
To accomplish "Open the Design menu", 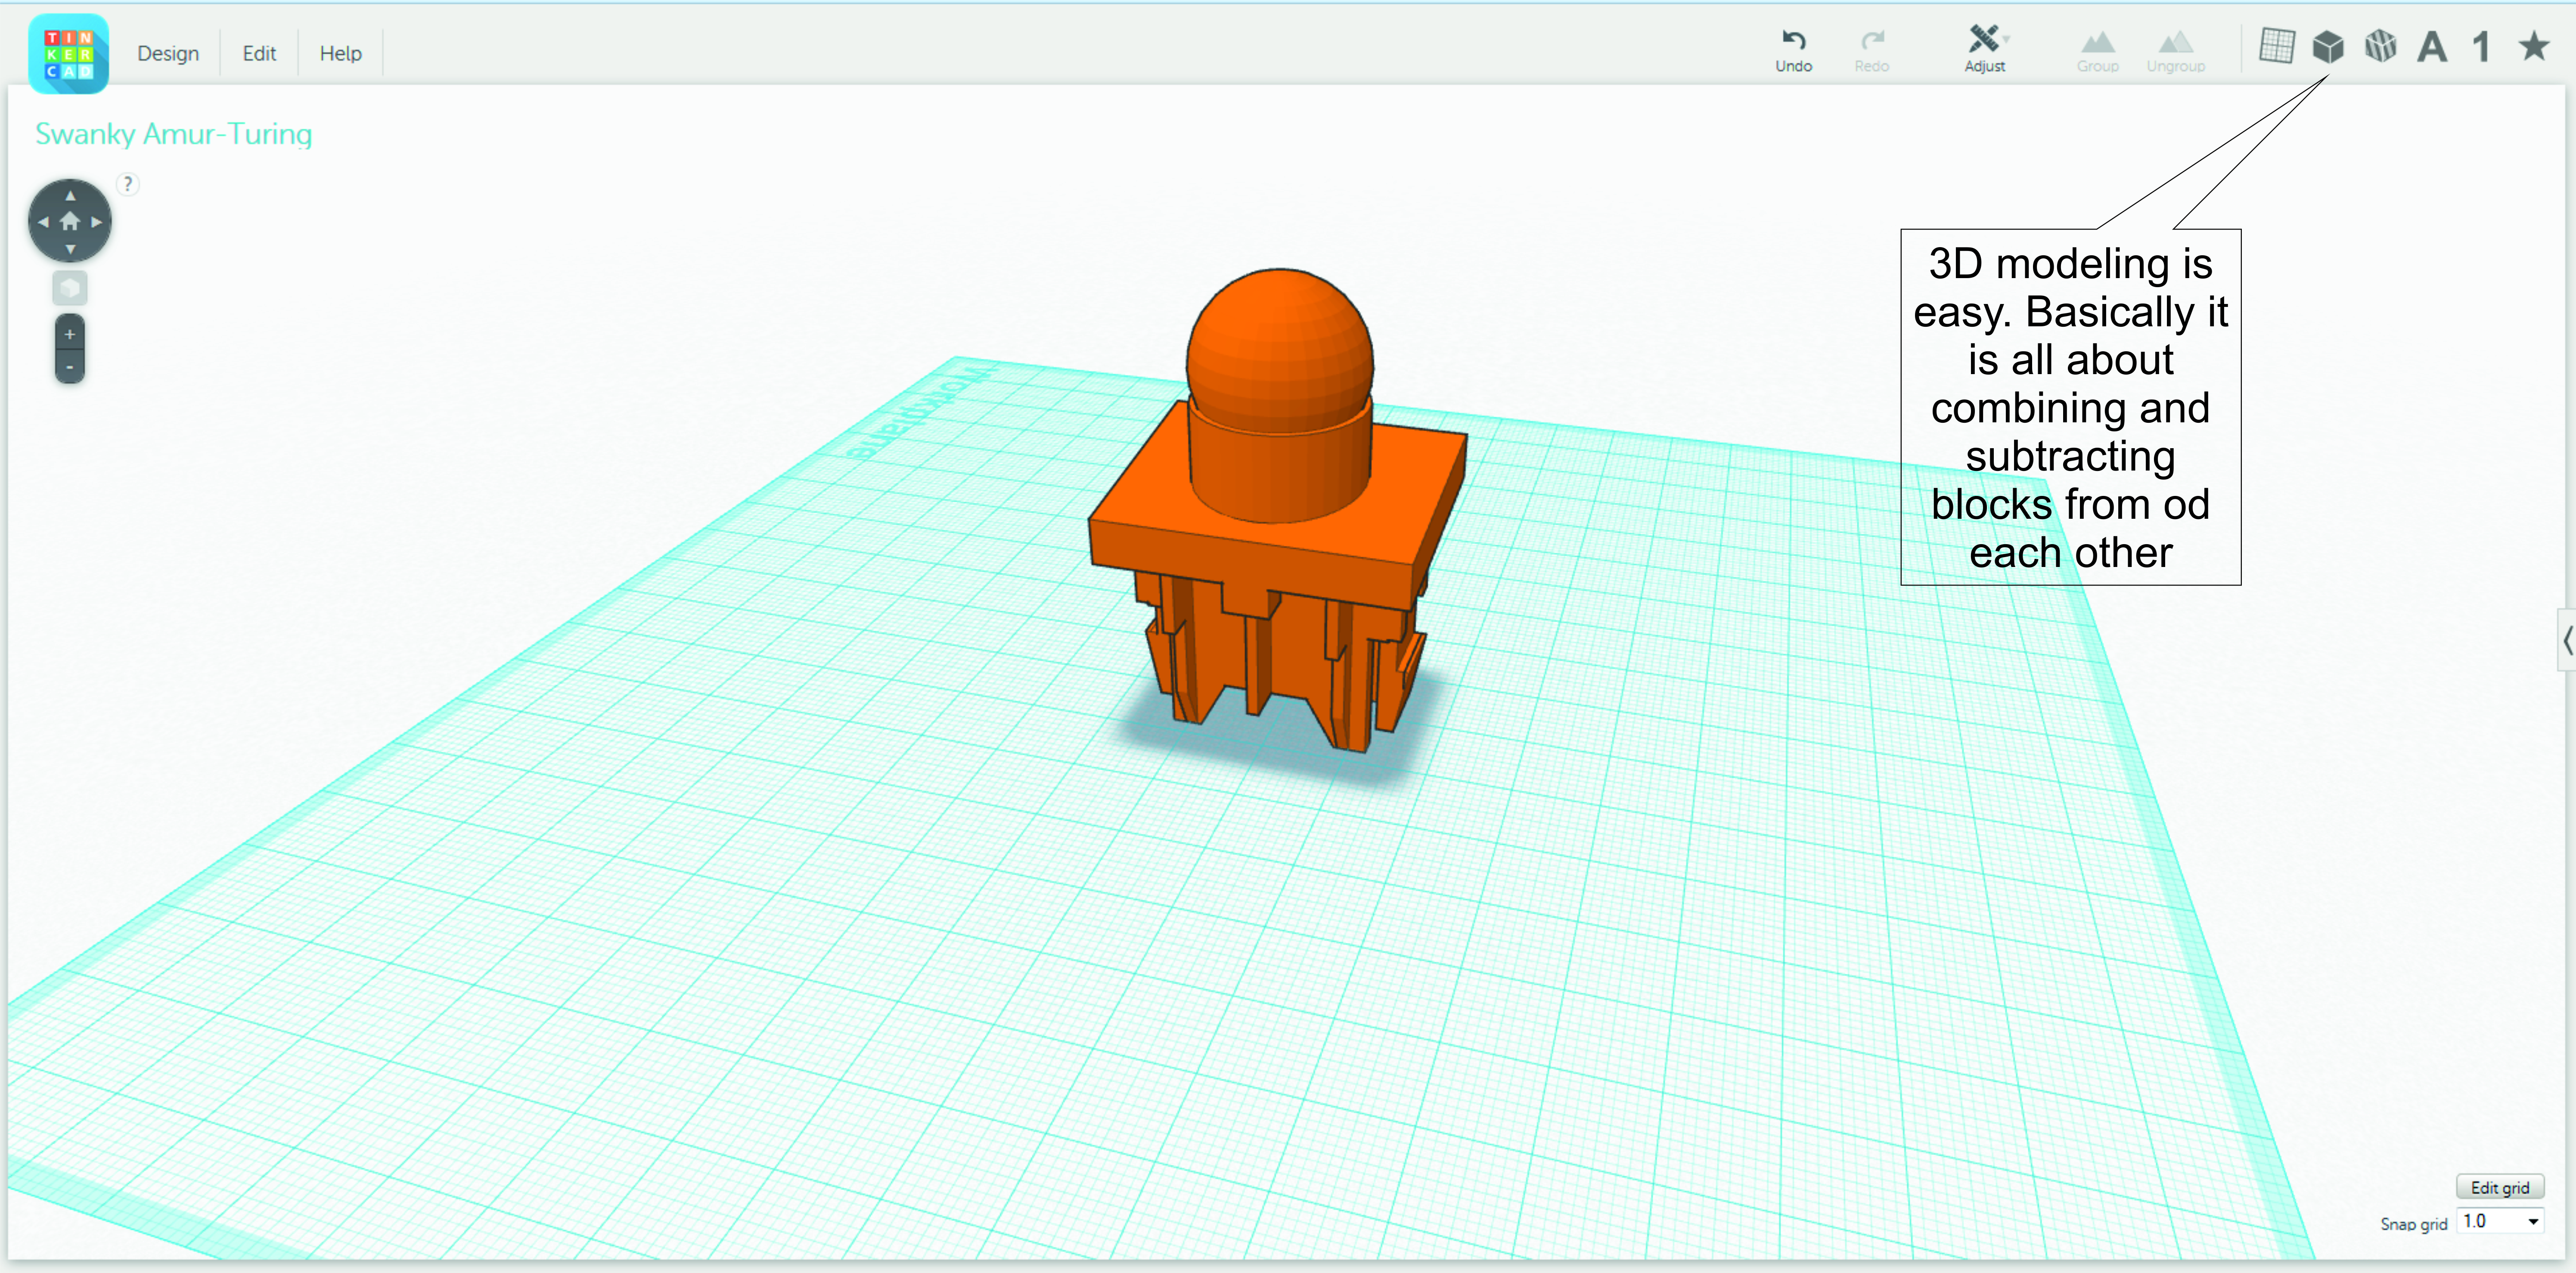I will (x=168, y=54).
